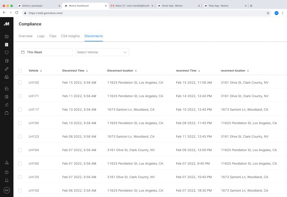Image resolution: width=287 pixels, height=197 pixels.
Task: Select the checkbox for vehicle LH117
Action: 20,109
